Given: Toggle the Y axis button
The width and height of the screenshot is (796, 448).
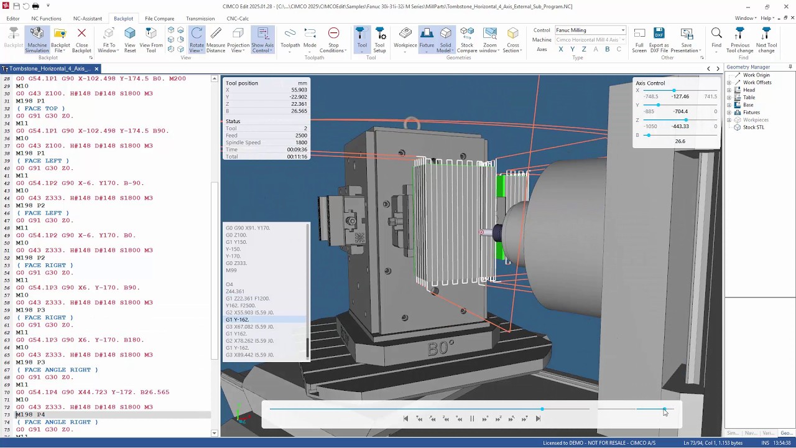Looking at the screenshot, I should pos(573,49).
